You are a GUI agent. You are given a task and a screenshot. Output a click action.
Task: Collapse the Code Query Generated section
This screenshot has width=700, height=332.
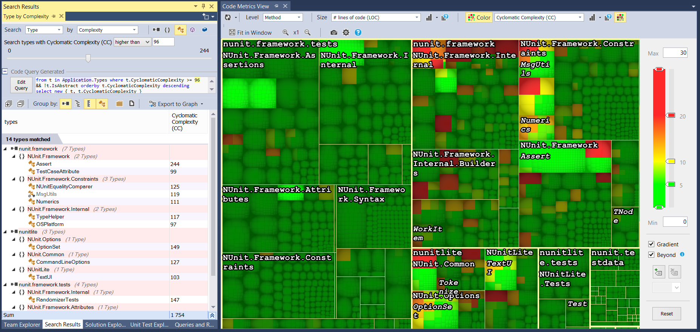(x=5, y=71)
